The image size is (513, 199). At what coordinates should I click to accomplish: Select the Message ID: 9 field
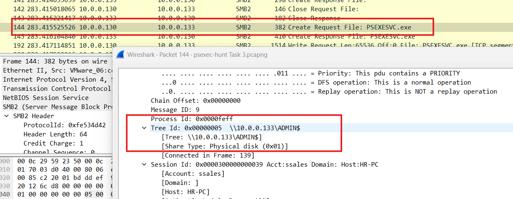(x=175, y=110)
